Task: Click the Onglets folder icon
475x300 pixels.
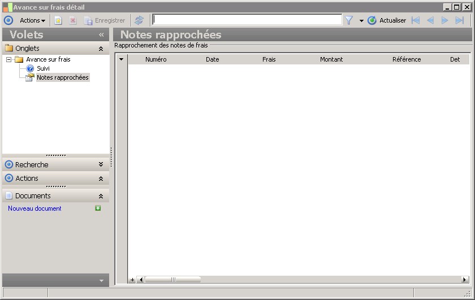Action: [x=9, y=48]
